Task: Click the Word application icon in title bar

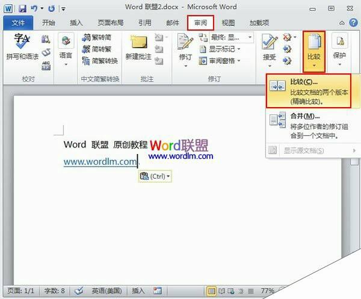Action: point(8,9)
